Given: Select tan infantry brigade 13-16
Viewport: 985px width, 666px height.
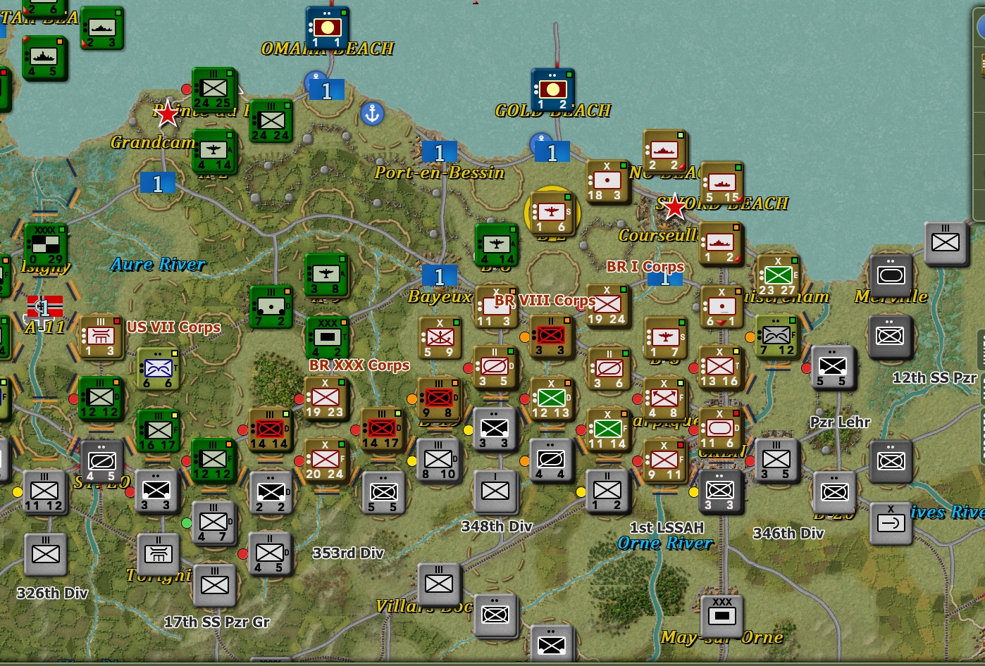Looking at the screenshot, I should pos(720,367).
